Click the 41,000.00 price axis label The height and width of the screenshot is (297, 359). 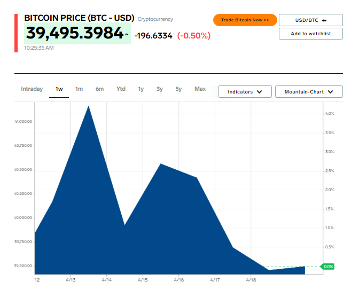click(23, 122)
